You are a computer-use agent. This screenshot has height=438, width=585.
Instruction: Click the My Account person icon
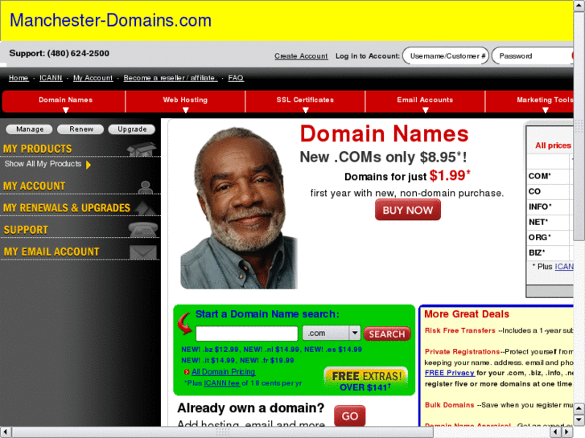145,186
